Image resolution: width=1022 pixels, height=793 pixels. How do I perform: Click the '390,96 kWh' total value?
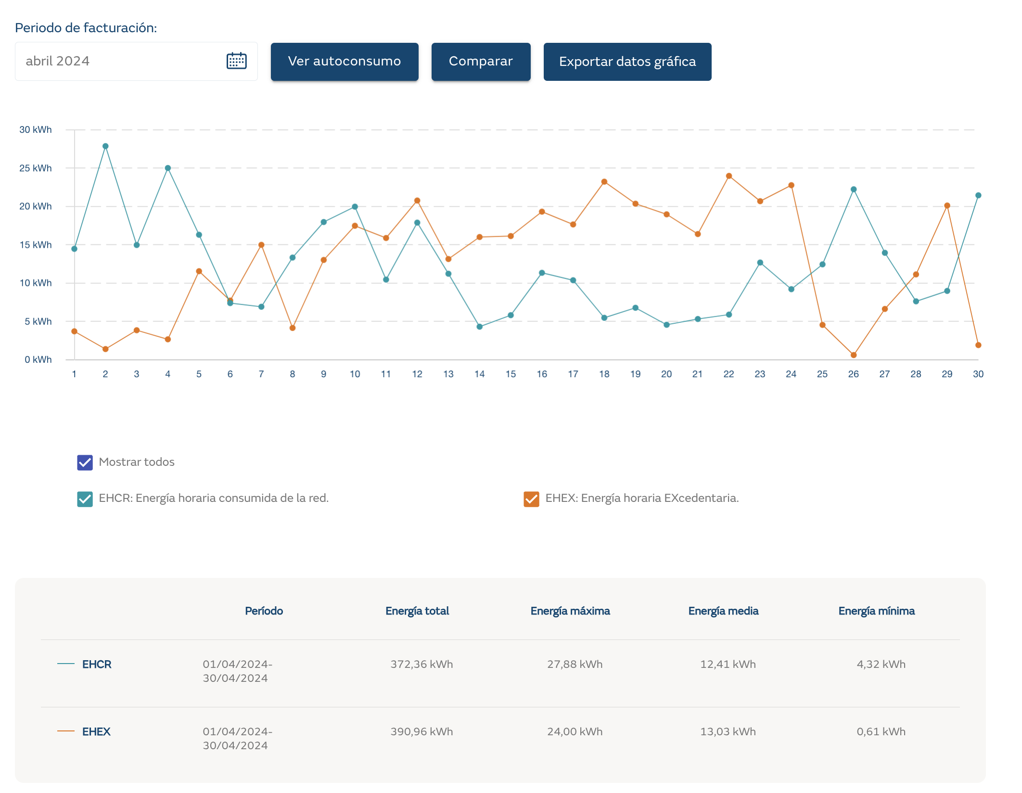(422, 732)
